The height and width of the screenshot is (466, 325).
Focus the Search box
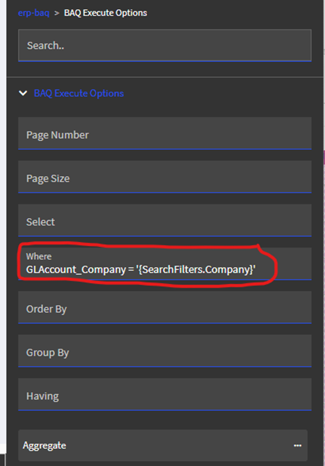164,46
